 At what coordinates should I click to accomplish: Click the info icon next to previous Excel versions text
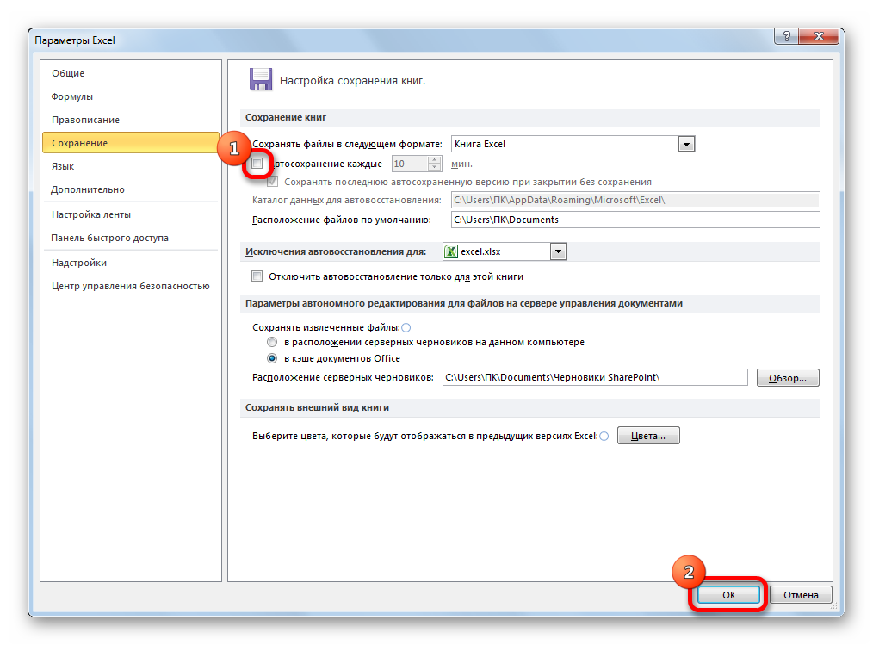(604, 437)
